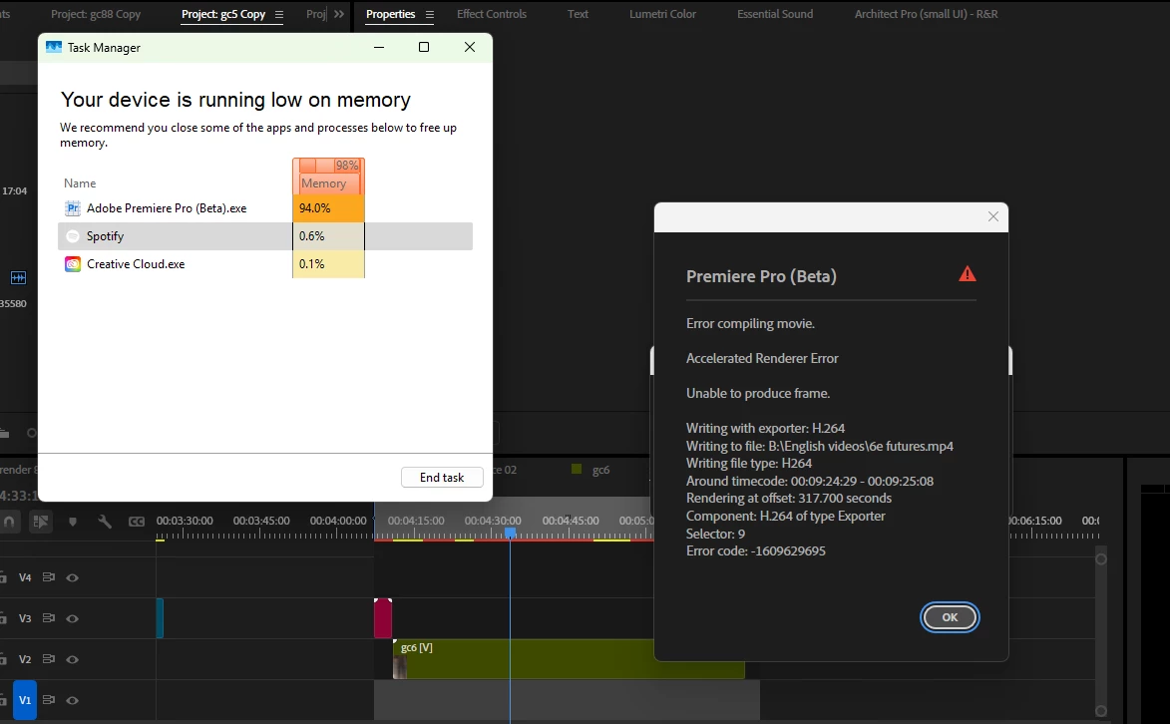Toggle Sync Lock for track V3

49,618
